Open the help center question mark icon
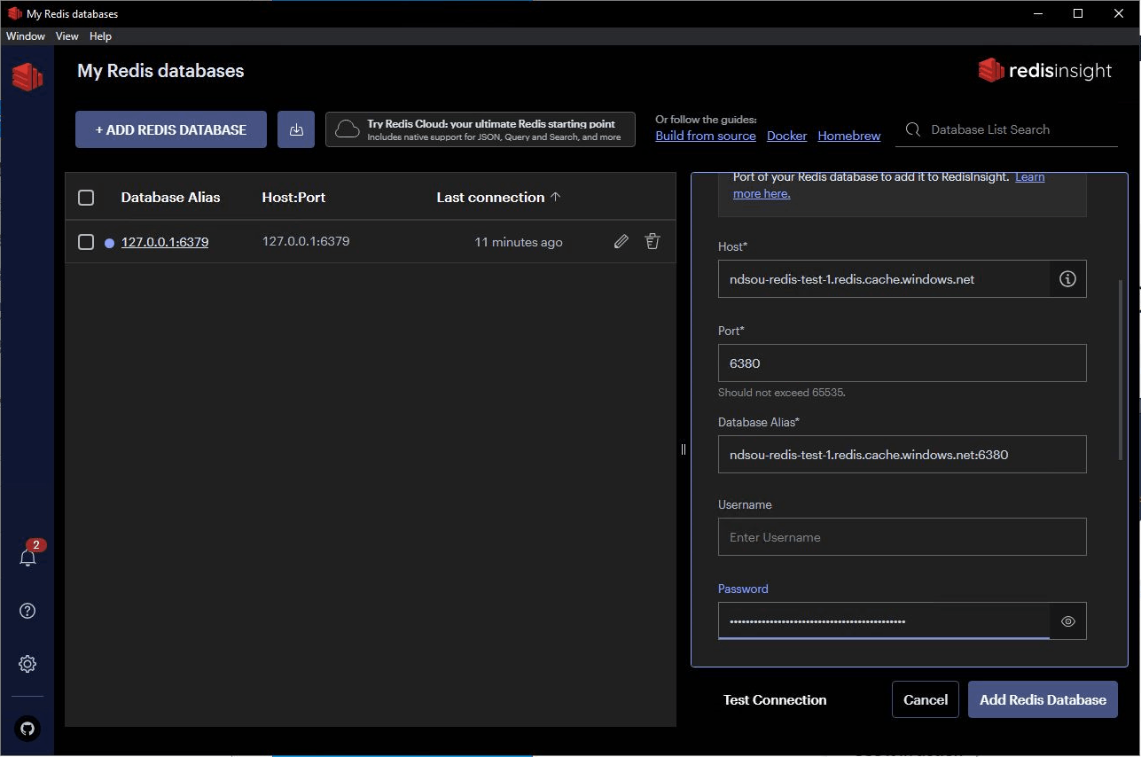The height and width of the screenshot is (757, 1141). click(x=27, y=611)
